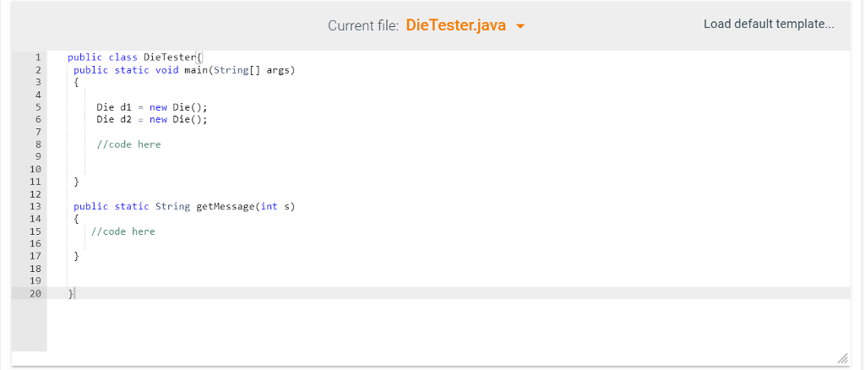Screen dimensions: 865x370
Task: Click line number 20 in the gutter
Action: [35, 293]
